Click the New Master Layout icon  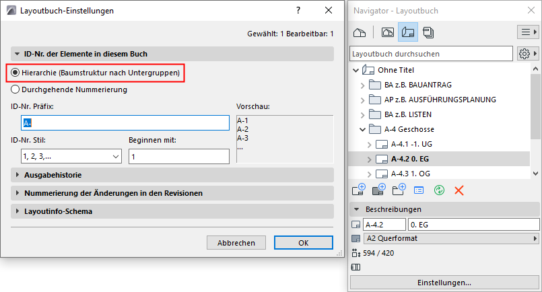378,191
